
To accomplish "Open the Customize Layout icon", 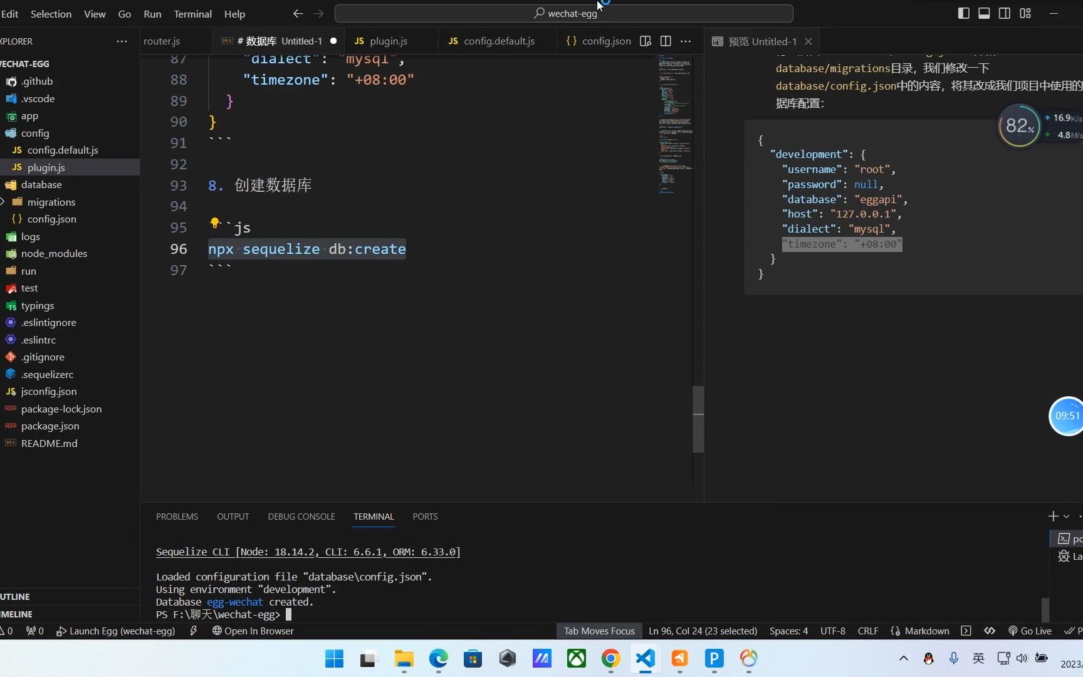I will coord(1025,13).
